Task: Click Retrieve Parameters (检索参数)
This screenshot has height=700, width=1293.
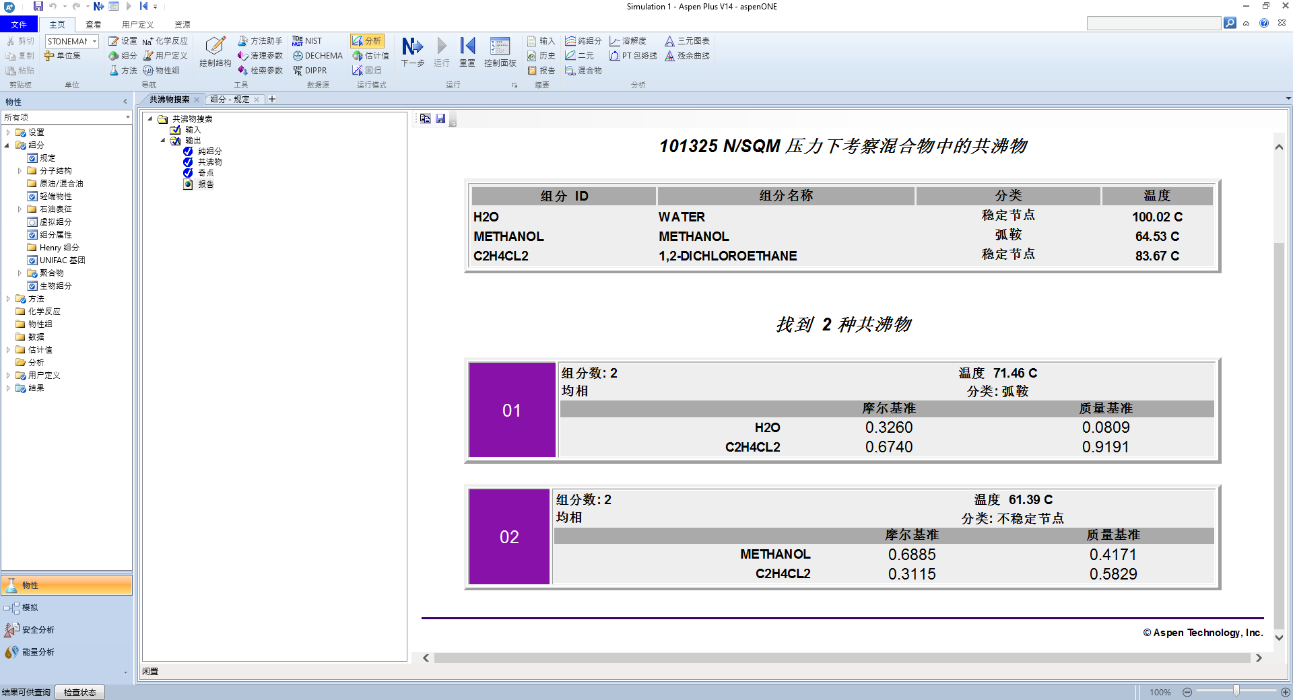Action: (x=261, y=71)
